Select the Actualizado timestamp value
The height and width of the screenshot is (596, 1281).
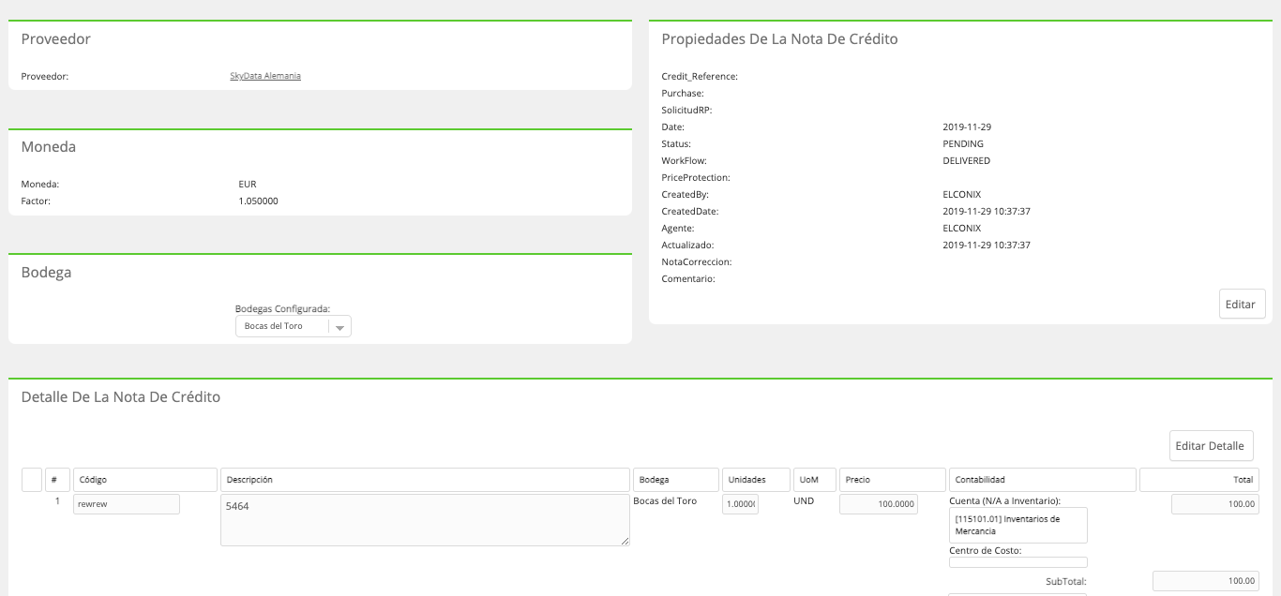point(987,246)
